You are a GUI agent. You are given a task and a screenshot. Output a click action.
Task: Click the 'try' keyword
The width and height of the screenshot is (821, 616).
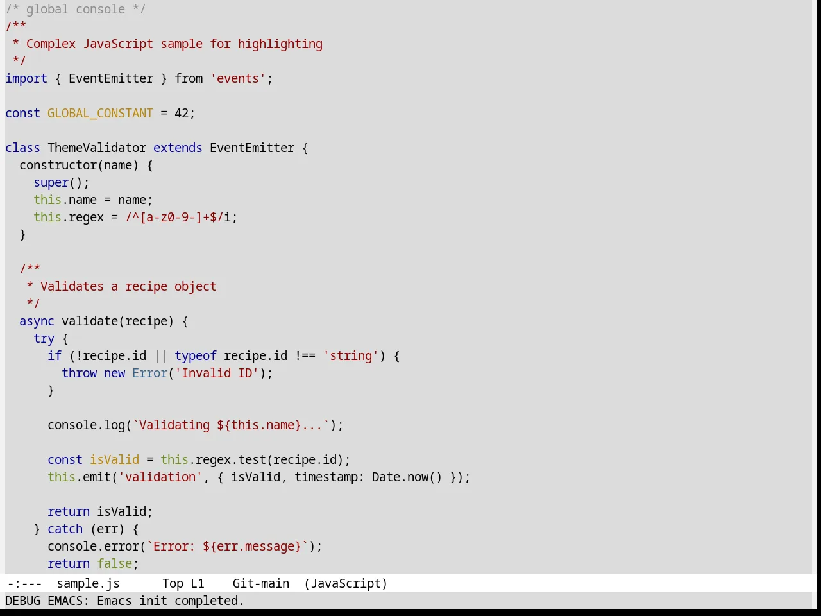[x=44, y=338]
